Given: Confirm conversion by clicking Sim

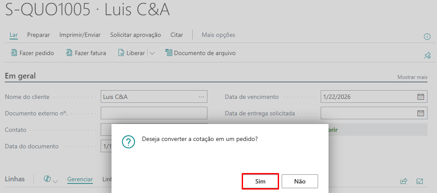Looking at the screenshot, I should click(x=260, y=181).
